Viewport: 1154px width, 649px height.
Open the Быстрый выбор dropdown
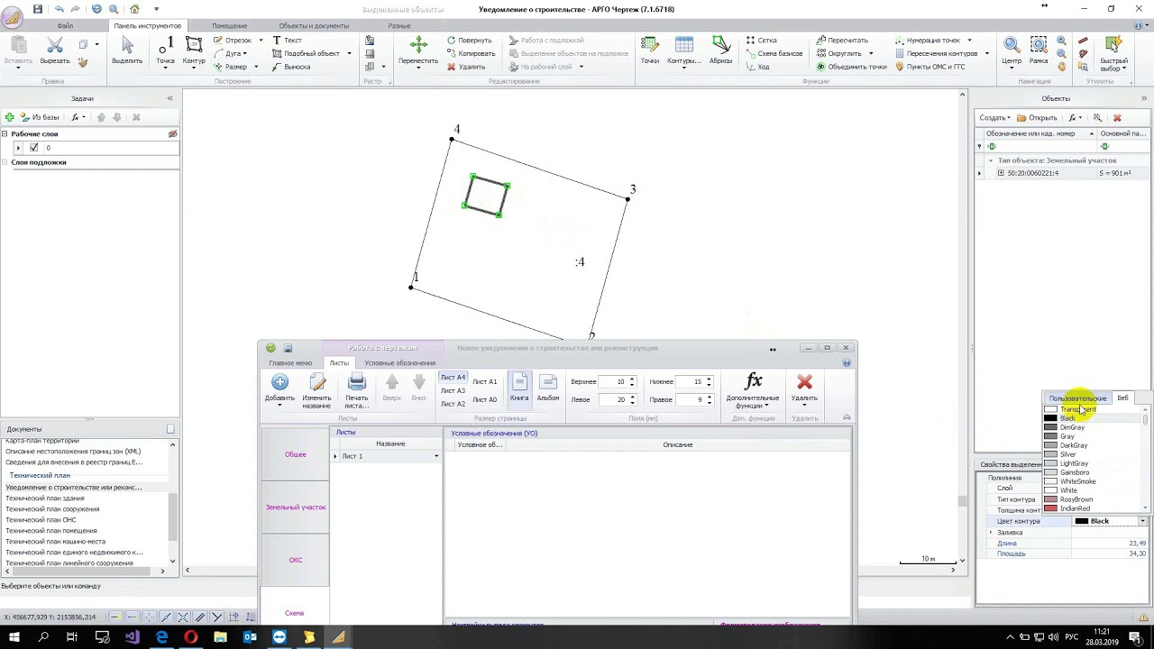click(x=1113, y=54)
